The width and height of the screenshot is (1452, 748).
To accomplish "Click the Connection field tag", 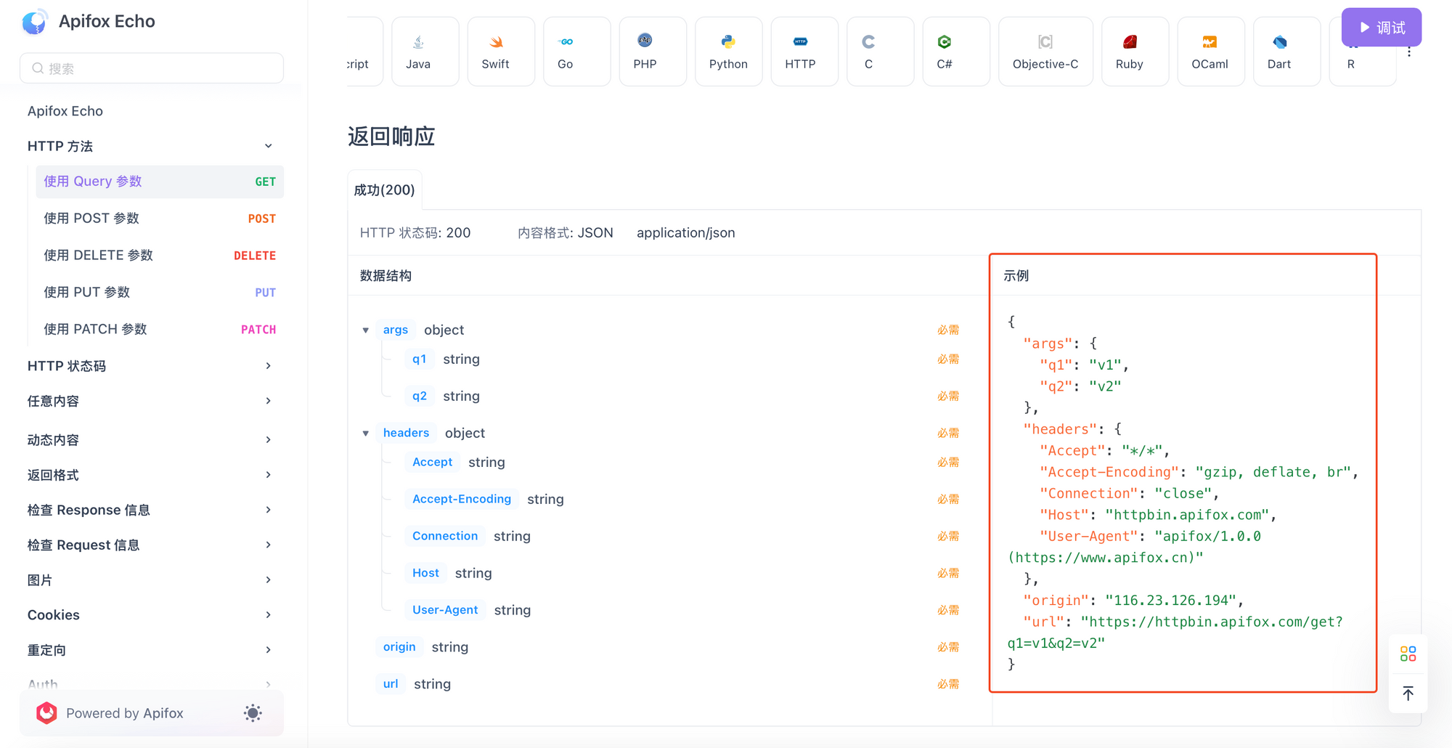I will (x=445, y=536).
